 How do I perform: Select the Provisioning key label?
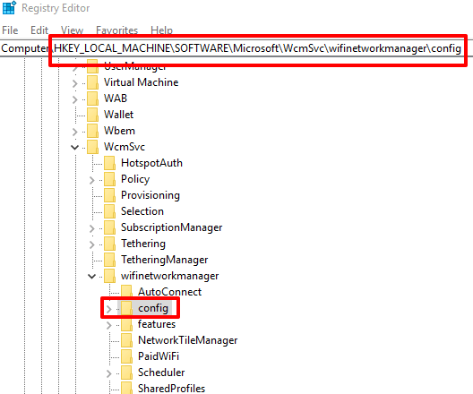click(x=150, y=195)
